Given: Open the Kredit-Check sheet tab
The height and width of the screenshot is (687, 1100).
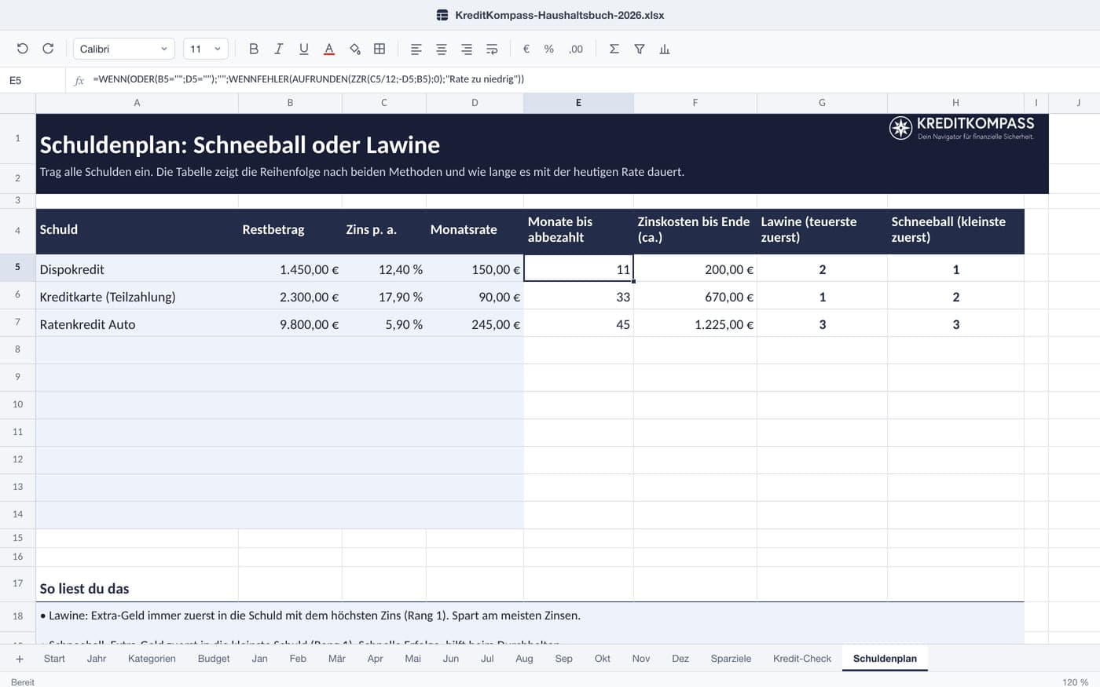Looking at the screenshot, I should (x=802, y=659).
